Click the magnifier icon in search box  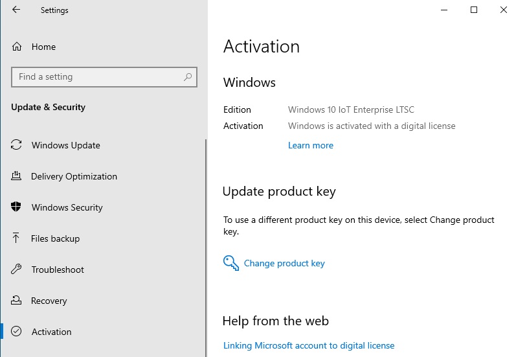pyautogui.click(x=188, y=76)
